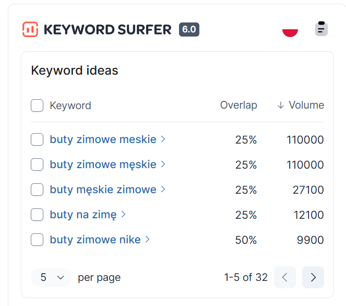Open the per page dropdown

coord(51,277)
